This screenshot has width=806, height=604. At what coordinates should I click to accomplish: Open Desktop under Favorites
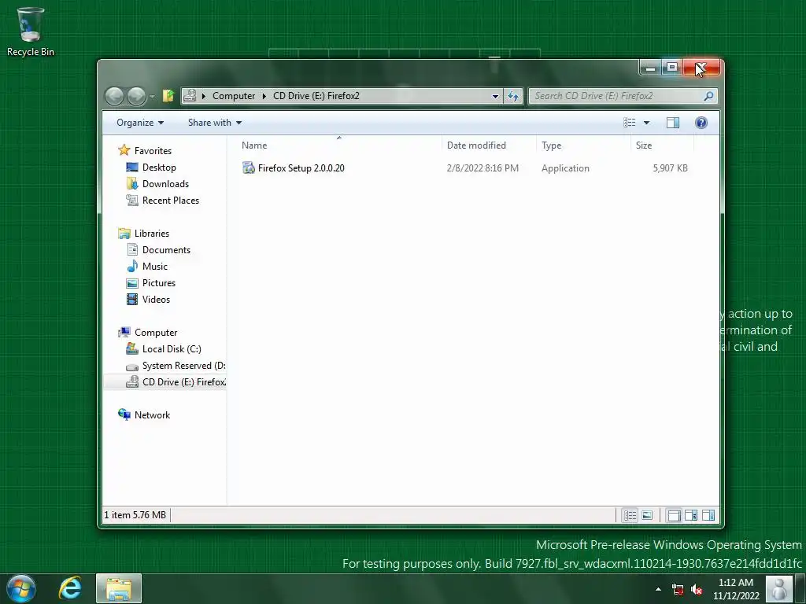[159, 168]
